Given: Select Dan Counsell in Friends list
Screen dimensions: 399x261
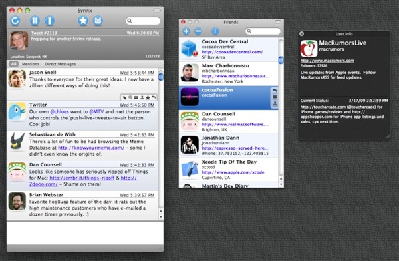Looking at the screenshot, I should pyautogui.click(x=229, y=122).
